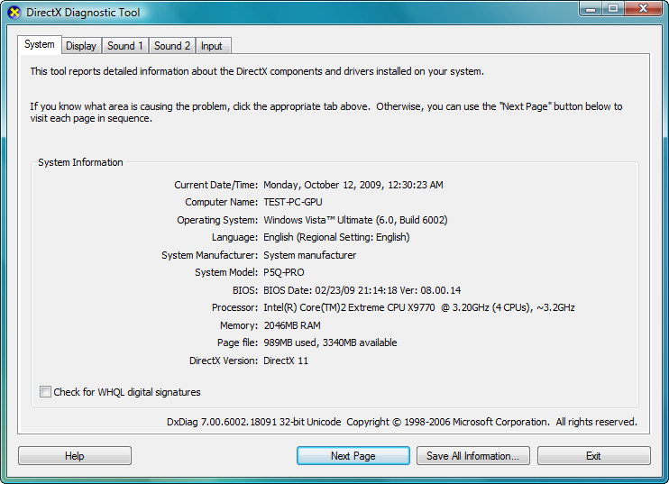
Task: Click the system model value P5Q-PRO
Action: pyautogui.click(x=284, y=272)
